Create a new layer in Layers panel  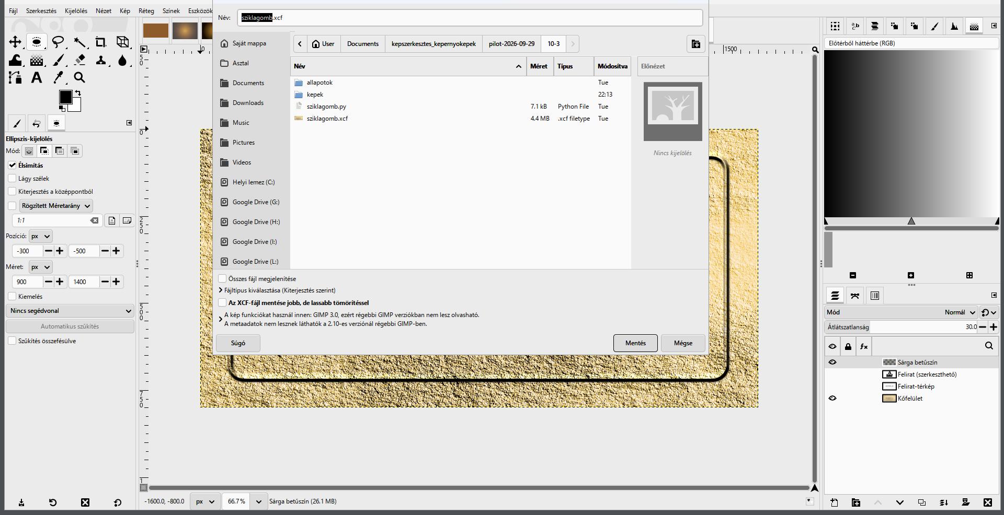pos(834,502)
